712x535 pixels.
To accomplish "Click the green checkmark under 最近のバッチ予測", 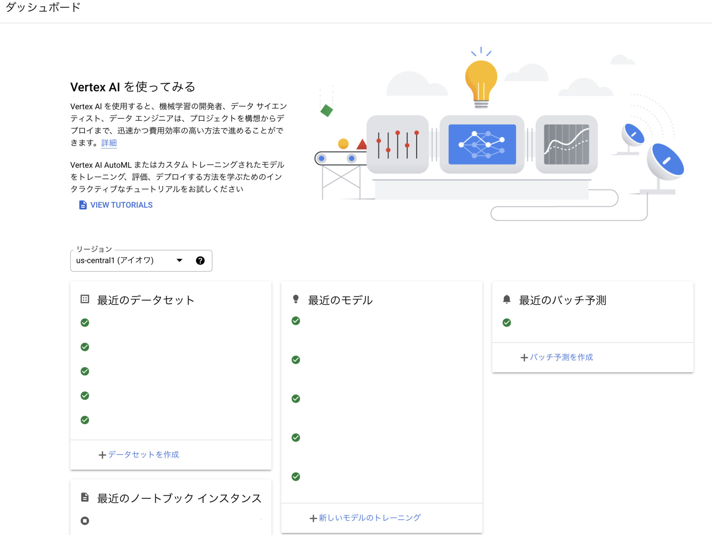I will point(507,322).
